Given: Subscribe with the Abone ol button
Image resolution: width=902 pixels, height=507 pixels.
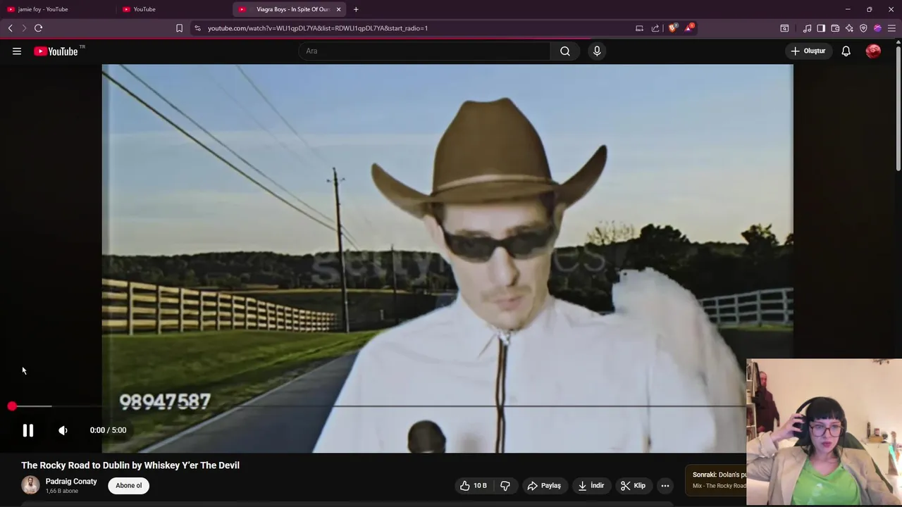Looking at the screenshot, I should (128, 485).
